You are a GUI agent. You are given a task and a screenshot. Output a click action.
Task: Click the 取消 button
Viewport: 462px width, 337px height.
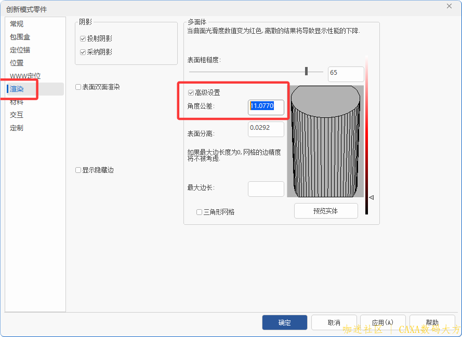click(334, 322)
